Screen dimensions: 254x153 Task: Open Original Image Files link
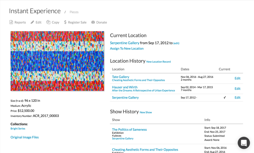[24, 137]
